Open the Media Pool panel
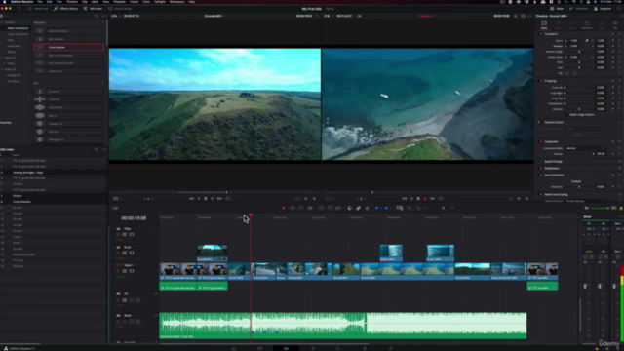The image size is (624, 351). coord(39,9)
